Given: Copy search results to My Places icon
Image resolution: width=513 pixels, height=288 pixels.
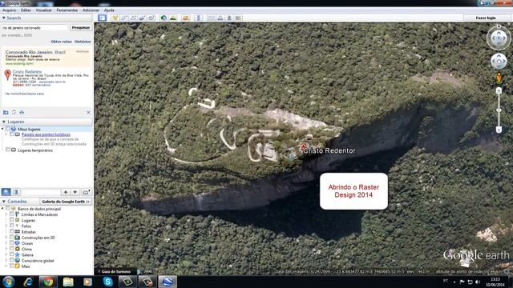Looking at the screenshot, I should [6, 112].
